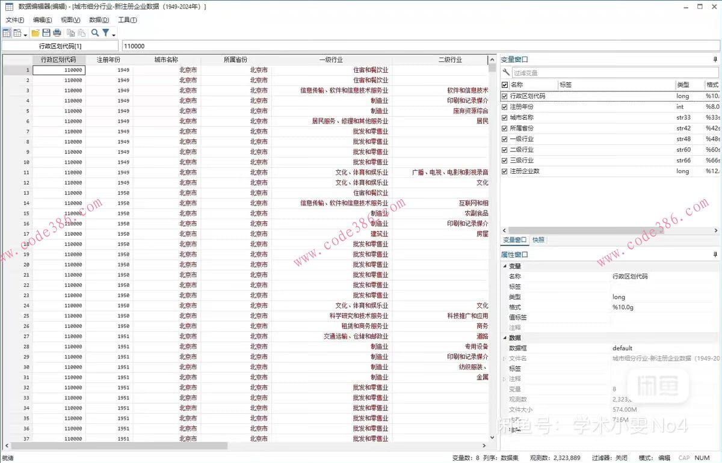Click the data grid horizontal scrollbar
The image size is (722, 463).
(120, 446)
